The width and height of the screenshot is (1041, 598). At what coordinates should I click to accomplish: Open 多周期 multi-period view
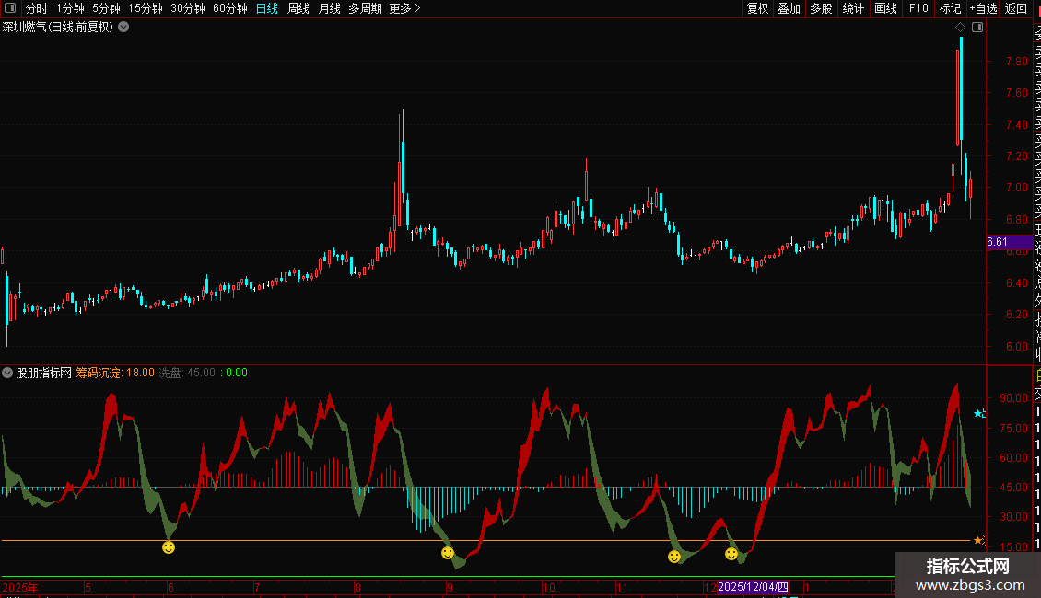click(365, 8)
